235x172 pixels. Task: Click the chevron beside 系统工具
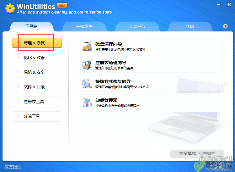coord(18,116)
